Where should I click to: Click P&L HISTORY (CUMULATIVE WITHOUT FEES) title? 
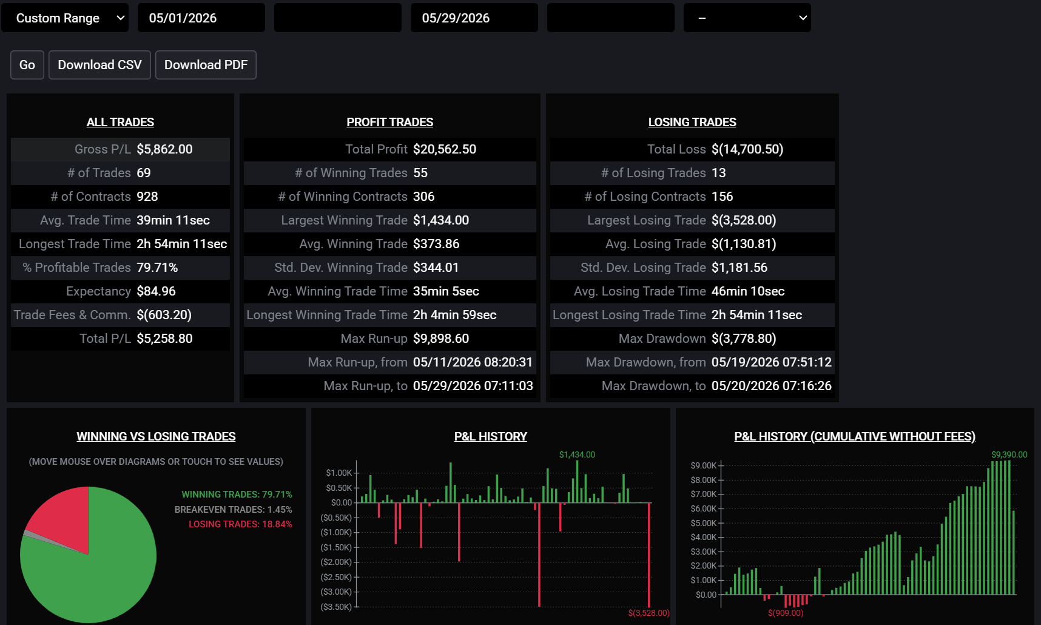click(x=855, y=436)
